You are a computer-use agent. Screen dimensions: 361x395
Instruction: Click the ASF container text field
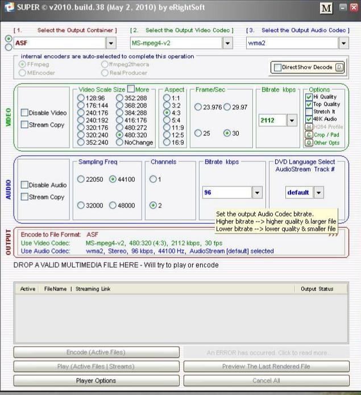tap(60, 43)
